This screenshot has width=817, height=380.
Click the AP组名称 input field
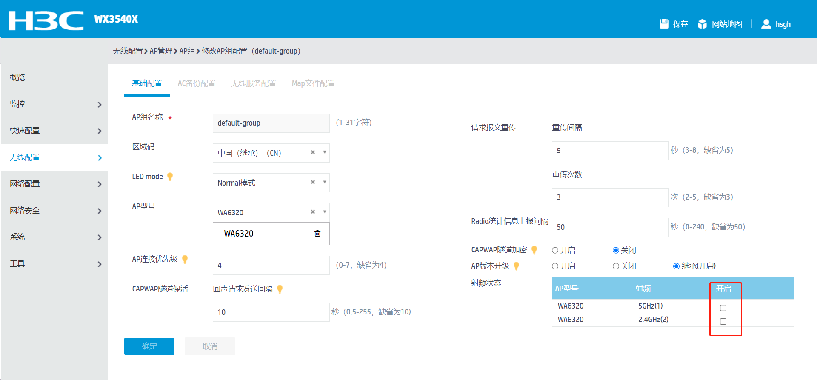(x=271, y=123)
